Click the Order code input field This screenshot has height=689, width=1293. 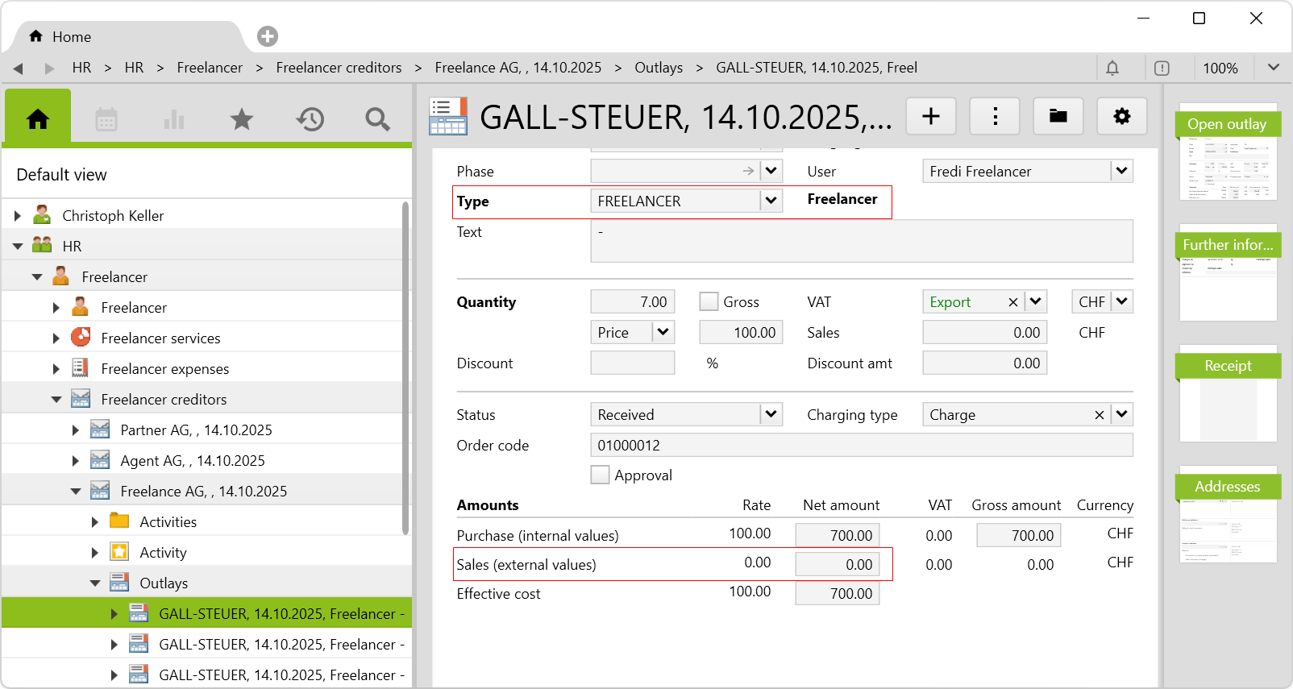[861, 445]
